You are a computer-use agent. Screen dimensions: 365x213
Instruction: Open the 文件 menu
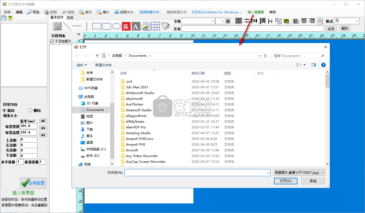coord(7,12)
